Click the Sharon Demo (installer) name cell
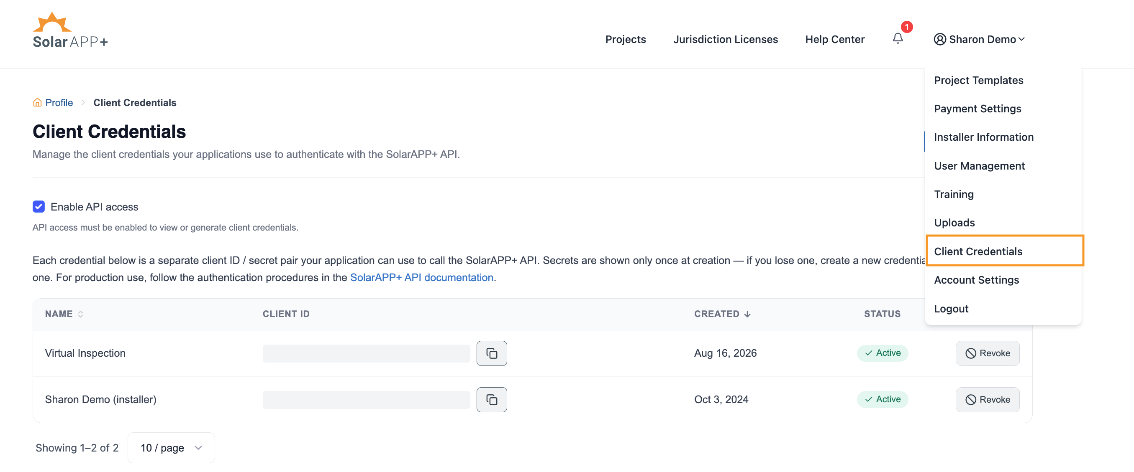Image resolution: width=1134 pixels, height=472 pixels. (x=100, y=399)
